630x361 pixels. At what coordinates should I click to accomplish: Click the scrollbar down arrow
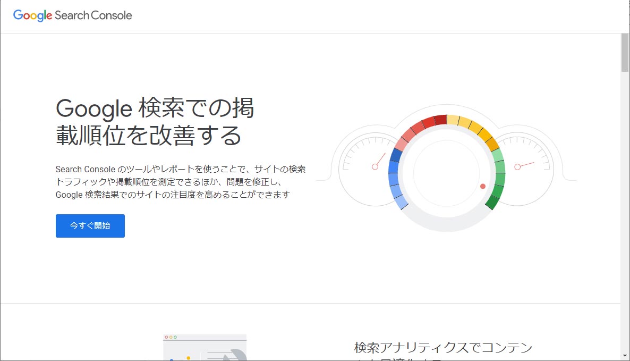[625, 356]
